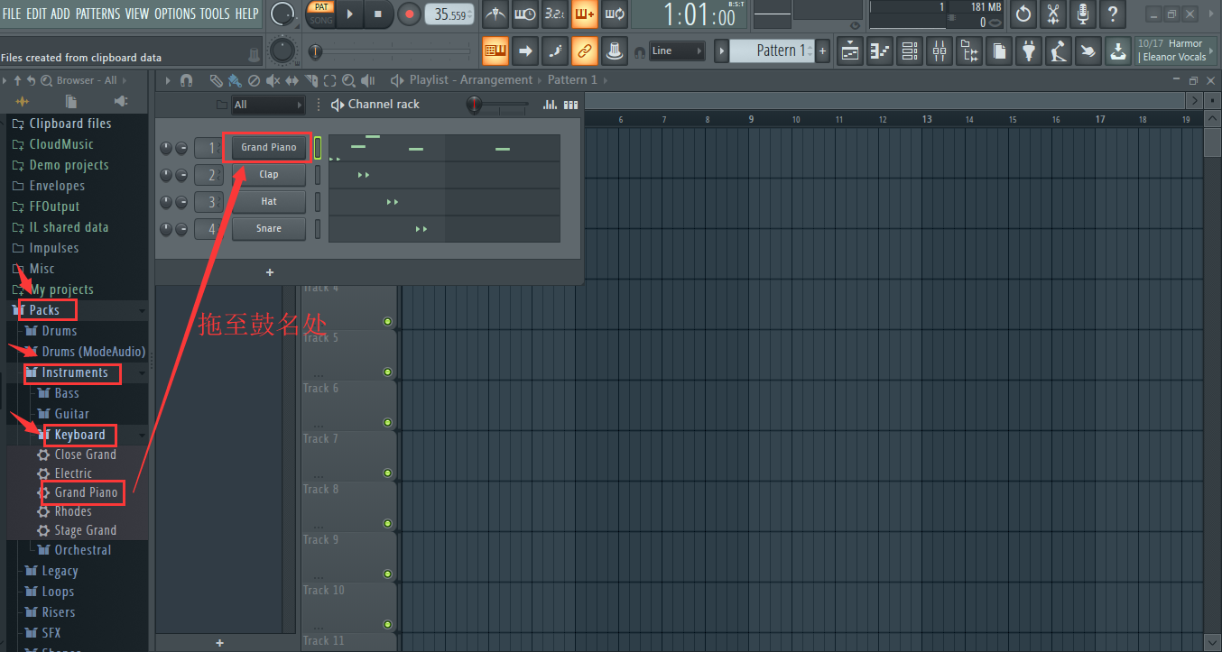Click the scissors one-click audio recording icon
Image resolution: width=1222 pixels, height=652 pixels.
click(1053, 14)
